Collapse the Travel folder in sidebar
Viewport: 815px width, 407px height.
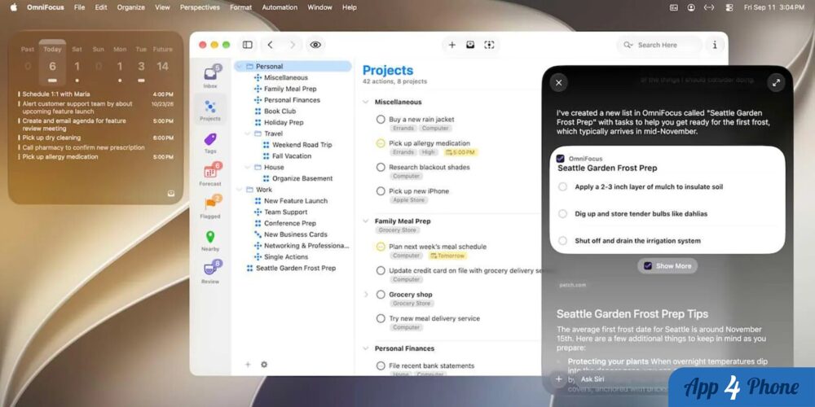[248, 133]
